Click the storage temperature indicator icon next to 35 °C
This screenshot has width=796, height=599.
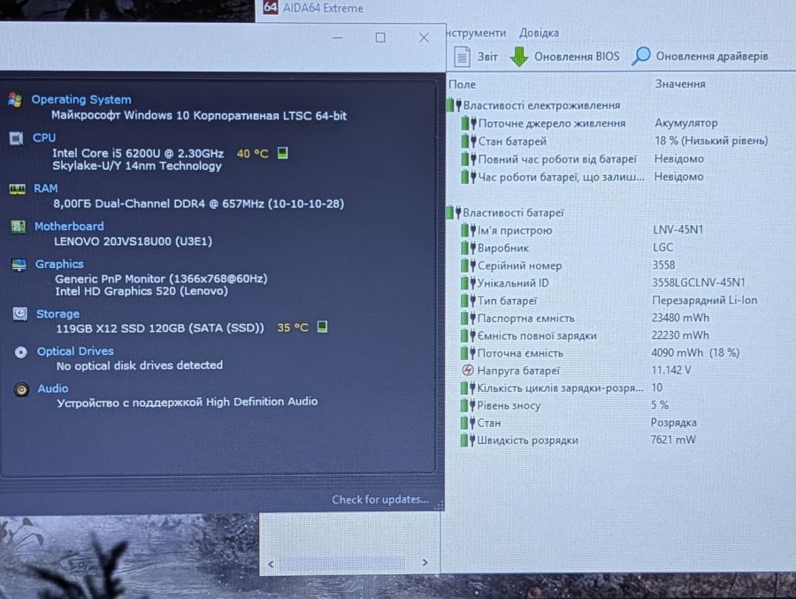322,326
